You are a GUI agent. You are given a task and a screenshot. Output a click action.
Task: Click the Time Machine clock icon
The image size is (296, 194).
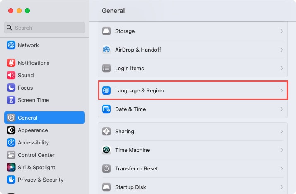106,150
